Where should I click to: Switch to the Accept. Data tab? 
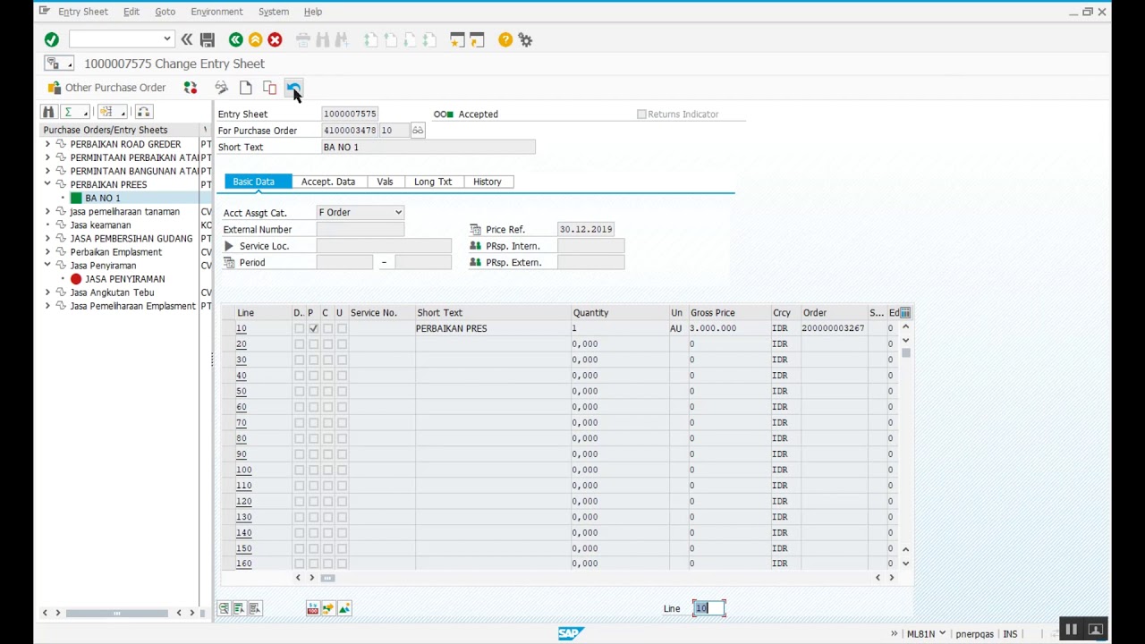pos(328,182)
